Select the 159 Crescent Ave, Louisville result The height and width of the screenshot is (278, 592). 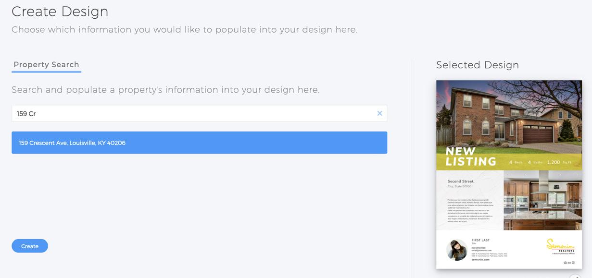tap(199, 143)
